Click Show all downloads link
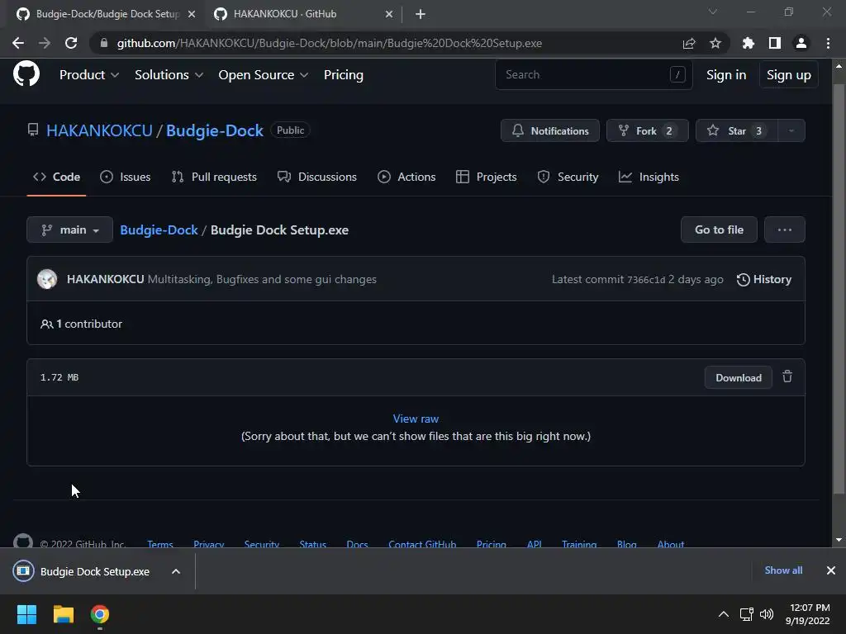Screen dimensions: 846x634 pos(783,570)
